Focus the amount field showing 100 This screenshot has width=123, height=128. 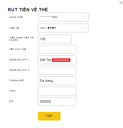click(x=55, y=39)
